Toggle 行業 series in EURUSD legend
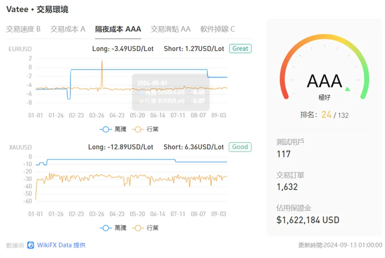The image size is (385, 258). [x=146, y=129]
